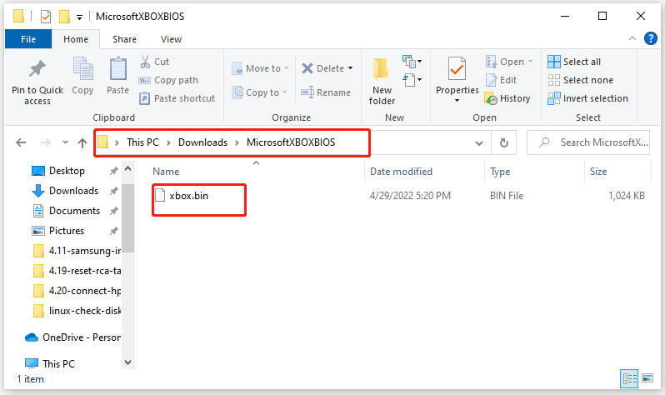The image size is (665, 395).
Task: Select OneDrive - Personal in sidebar
Action: coord(72,337)
